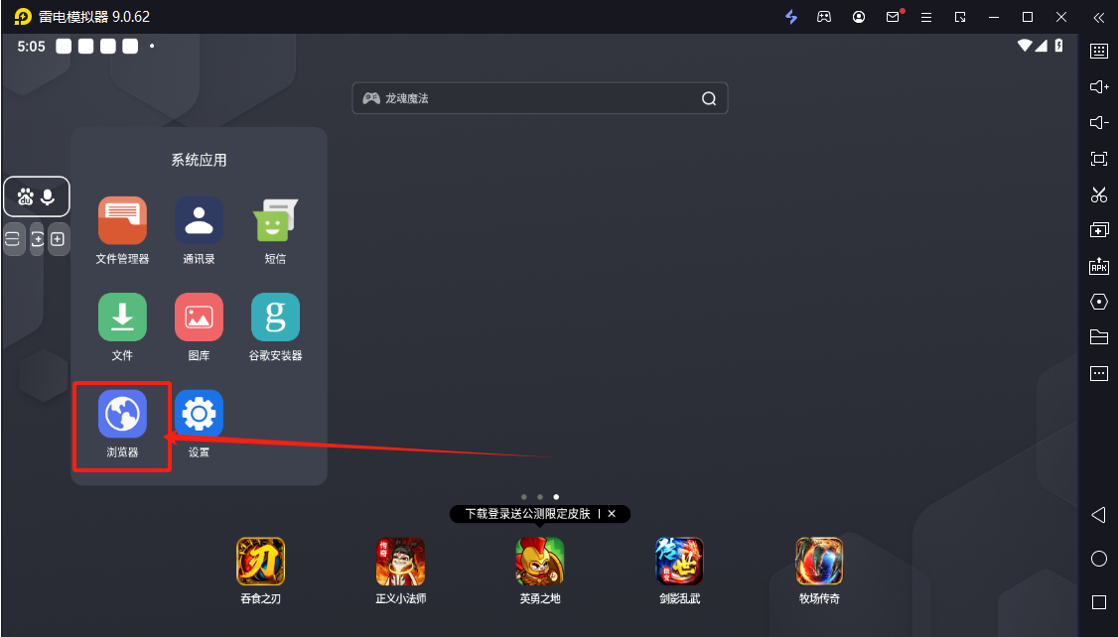Open the 设置 settings app
This screenshot has height=637, width=1118.
pos(199,414)
